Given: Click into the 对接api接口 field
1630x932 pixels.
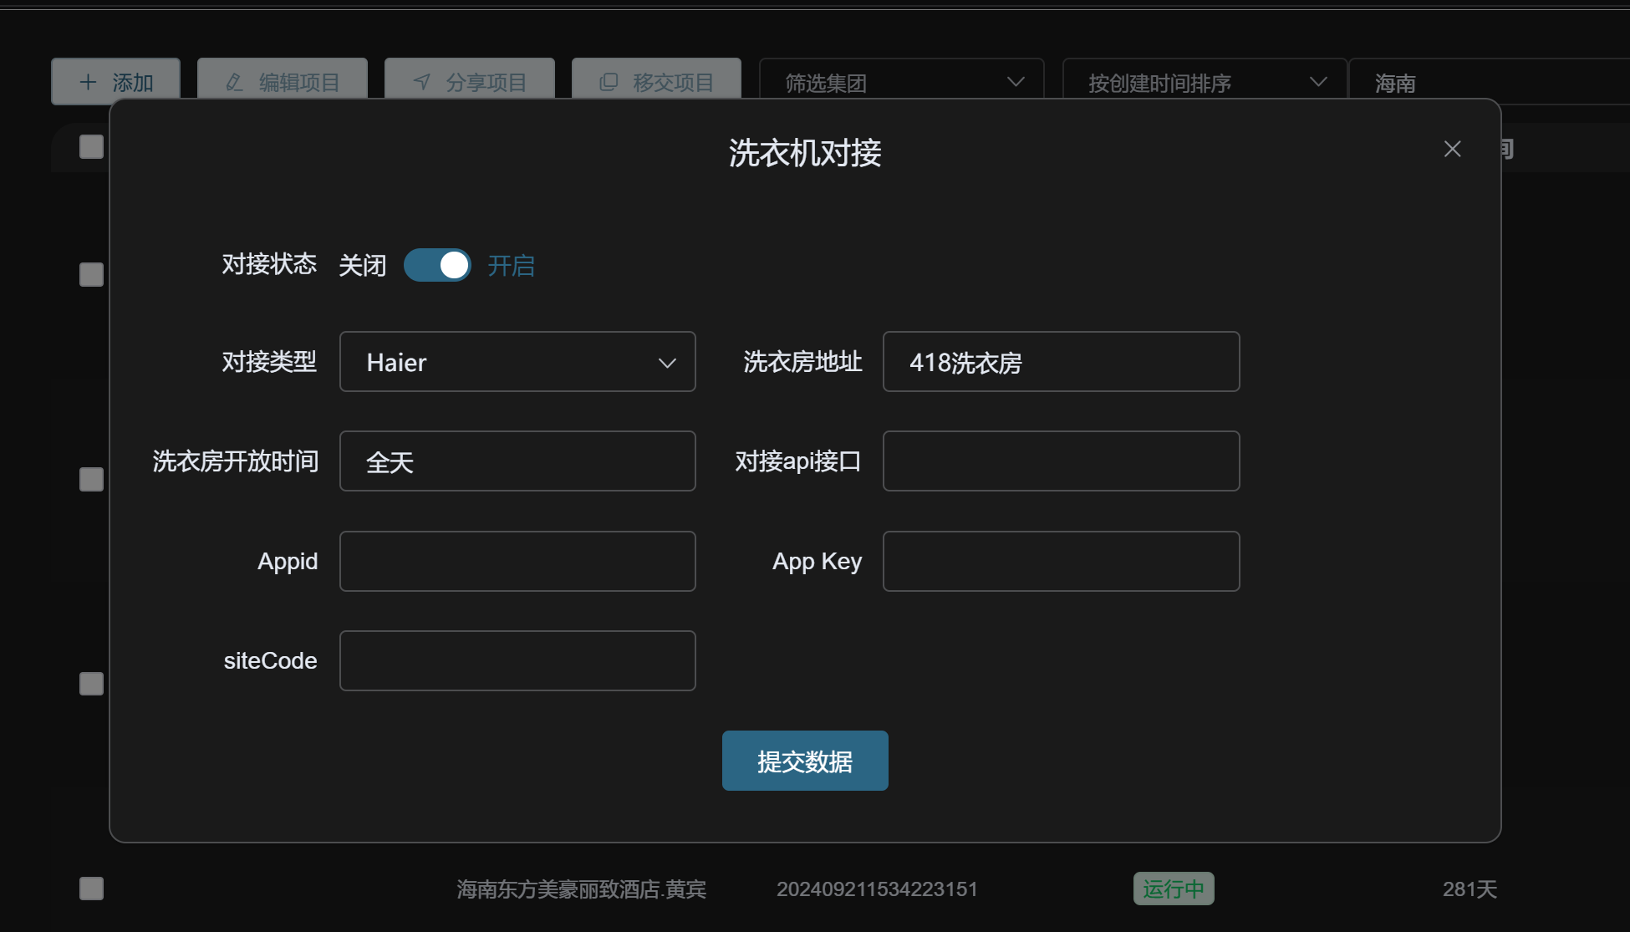Looking at the screenshot, I should [x=1060, y=461].
